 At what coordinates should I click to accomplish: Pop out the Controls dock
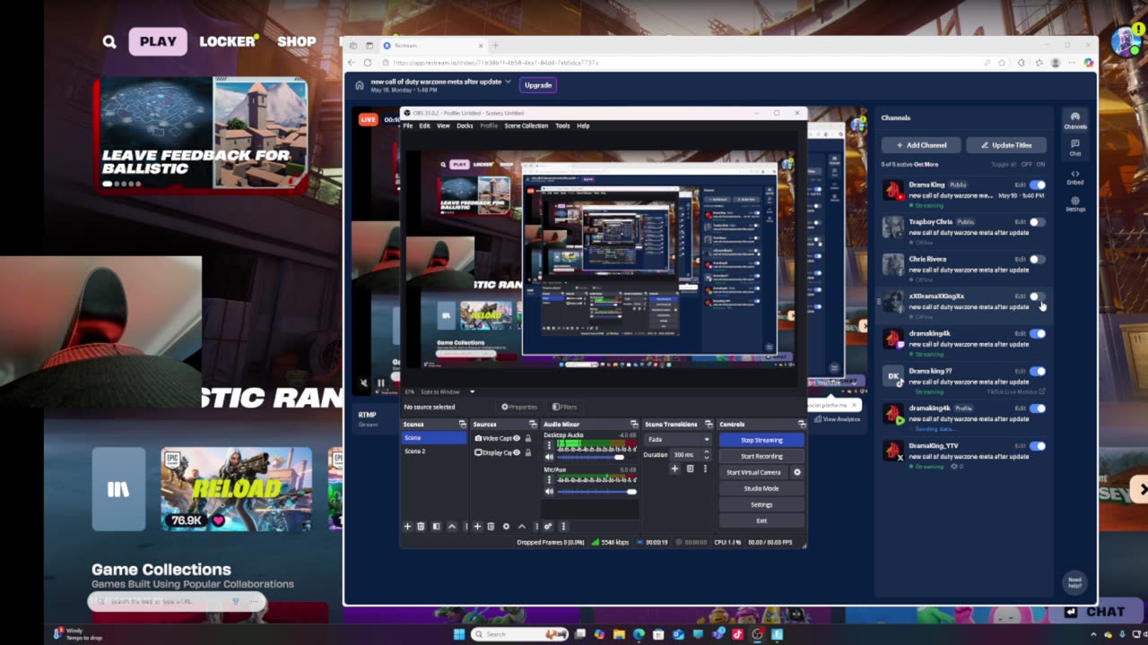tap(801, 425)
